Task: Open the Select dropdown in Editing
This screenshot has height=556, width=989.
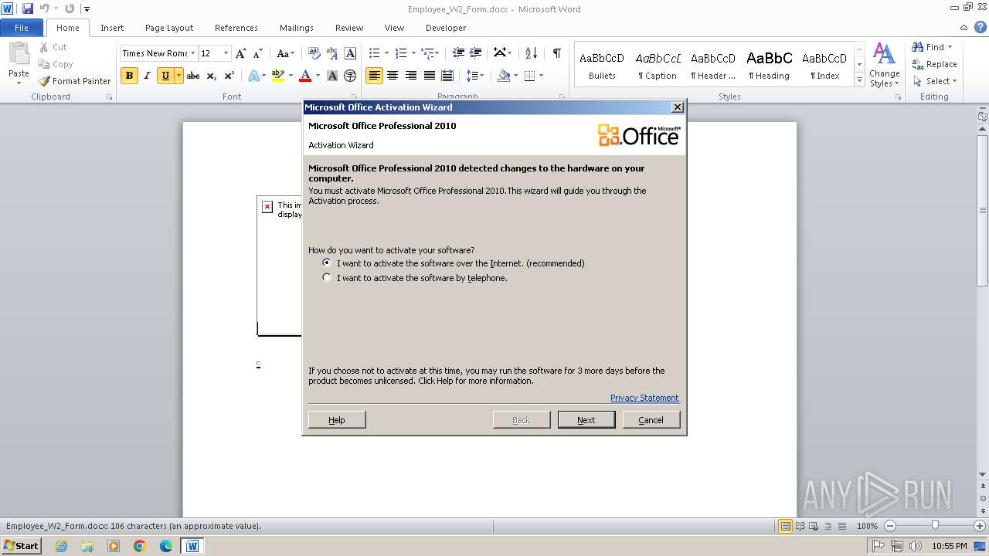Action: coord(935,81)
